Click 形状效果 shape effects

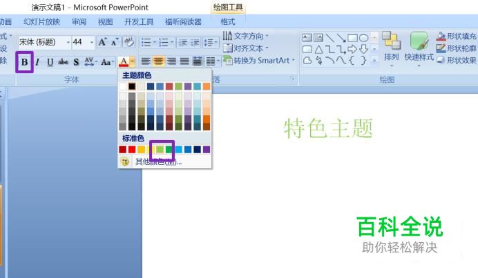pyautogui.click(x=456, y=60)
